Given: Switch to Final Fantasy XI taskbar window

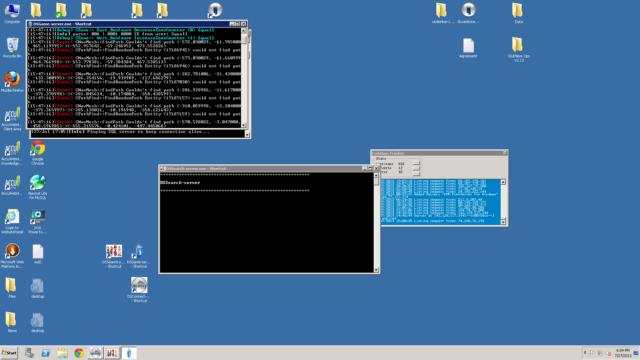Looking at the screenshot, I should point(95,353).
